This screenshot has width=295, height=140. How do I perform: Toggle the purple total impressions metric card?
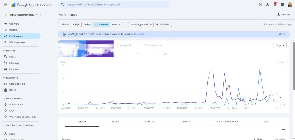tap(99, 49)
